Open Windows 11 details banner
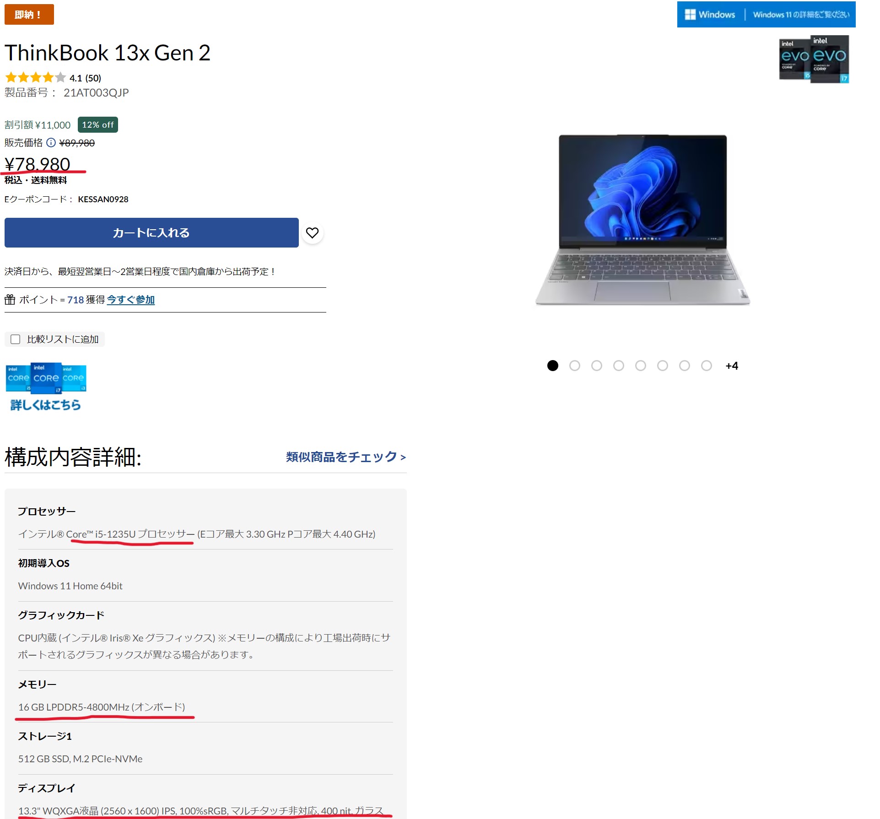The image size is (880, 819). 767,15
